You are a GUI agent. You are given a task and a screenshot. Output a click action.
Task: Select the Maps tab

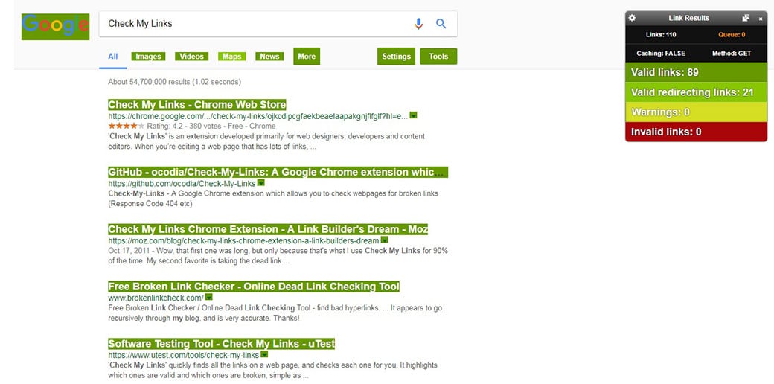[231, 57]
